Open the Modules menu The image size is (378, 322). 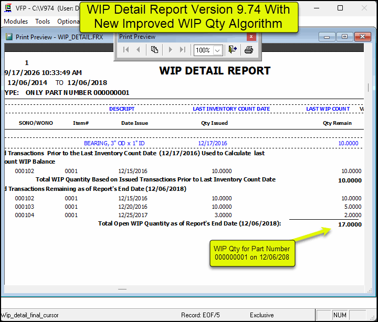[16, 22]
